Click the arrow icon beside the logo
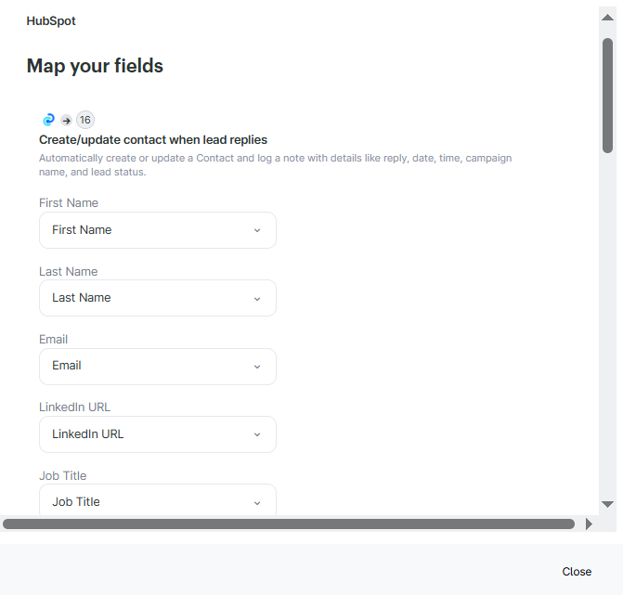The image size is (623, 595). (66, 120)
